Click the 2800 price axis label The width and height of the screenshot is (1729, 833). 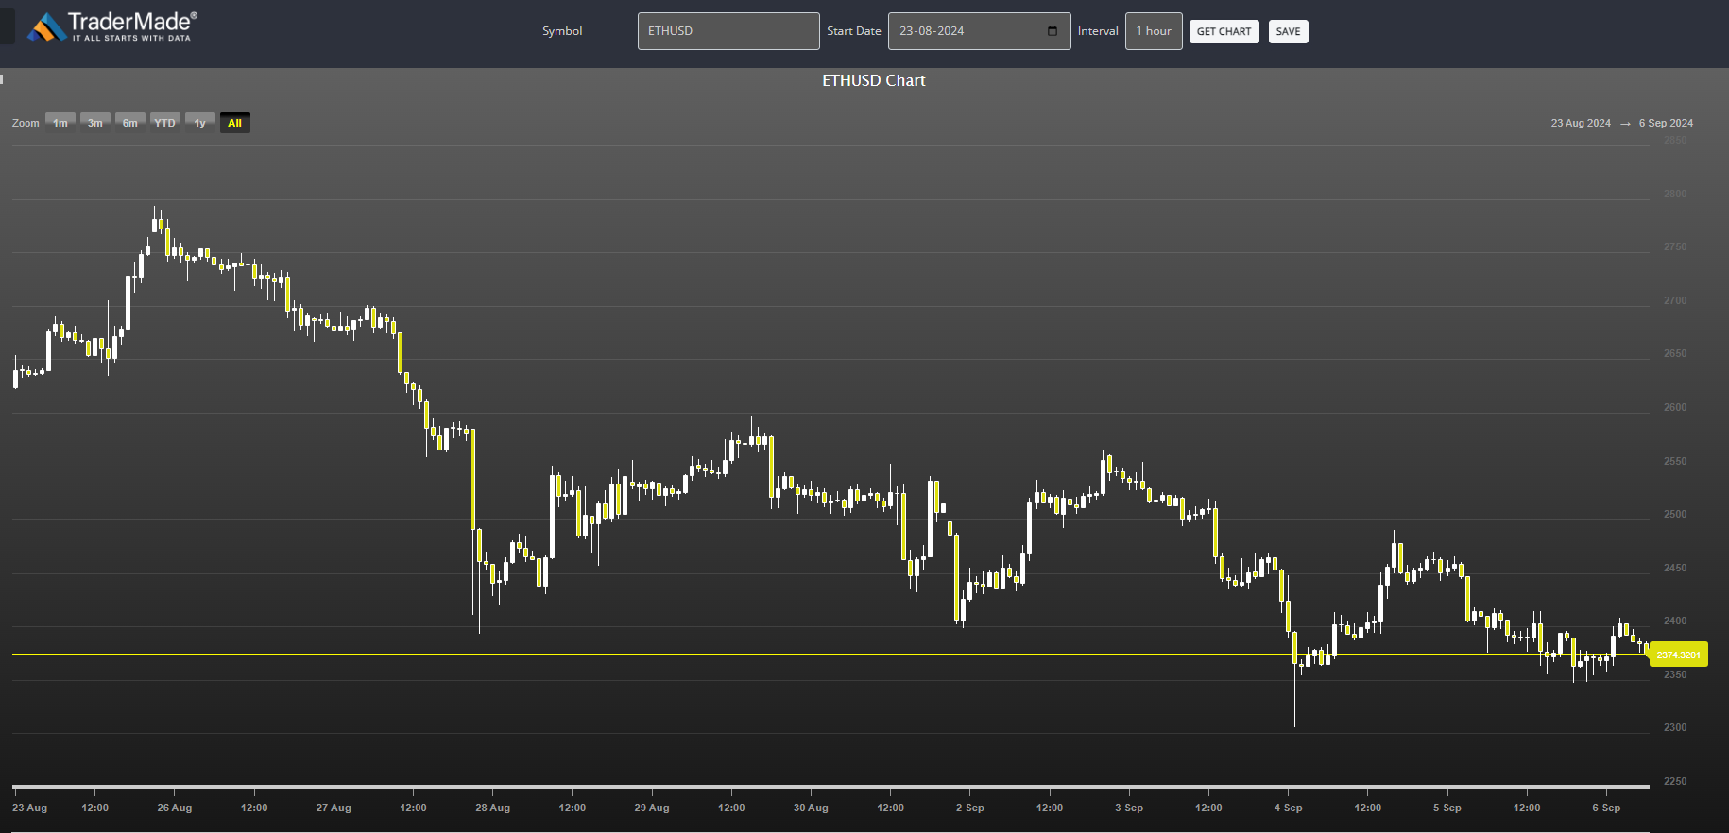click(1675, 194)
